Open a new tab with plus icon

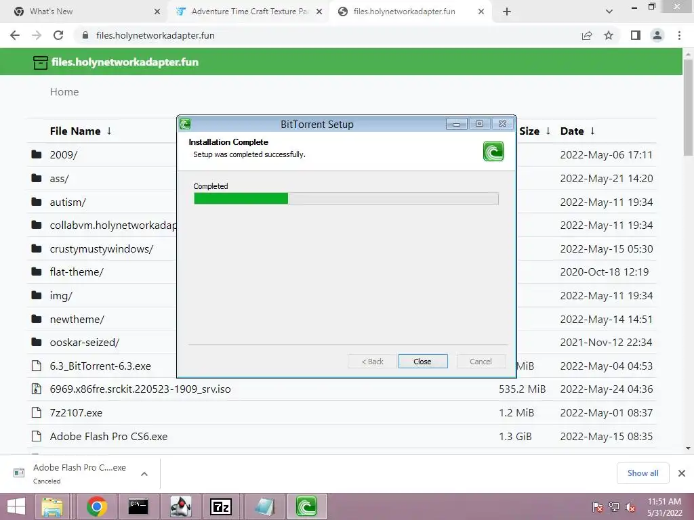click(x=507, y=12)
